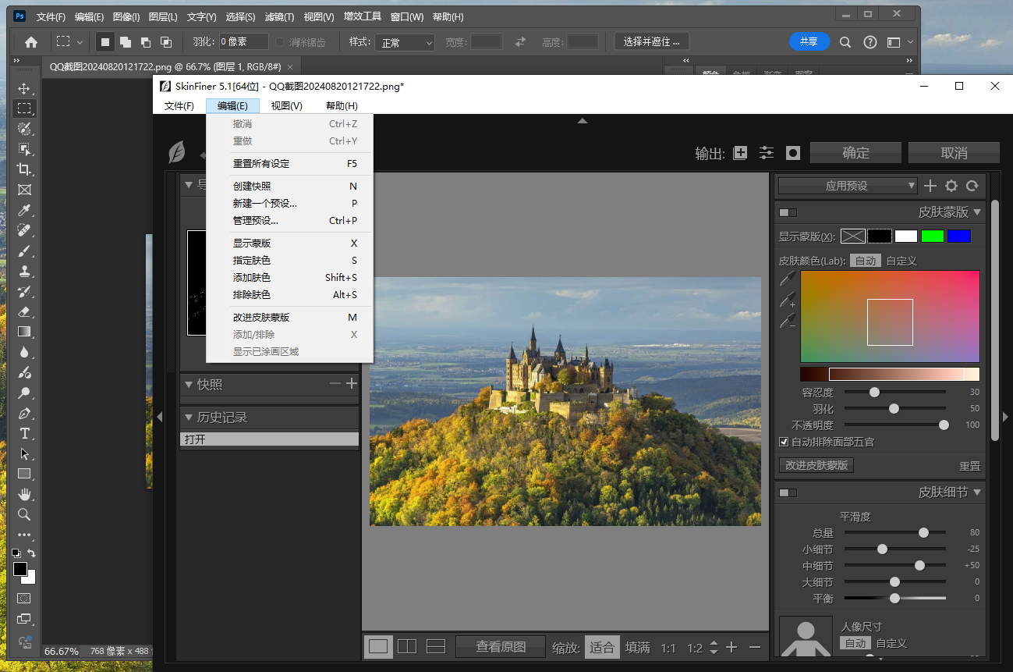This screenshot has width=1013, height=672.
Task: Set skin color mode to 自定义
Action: point(901,261)
